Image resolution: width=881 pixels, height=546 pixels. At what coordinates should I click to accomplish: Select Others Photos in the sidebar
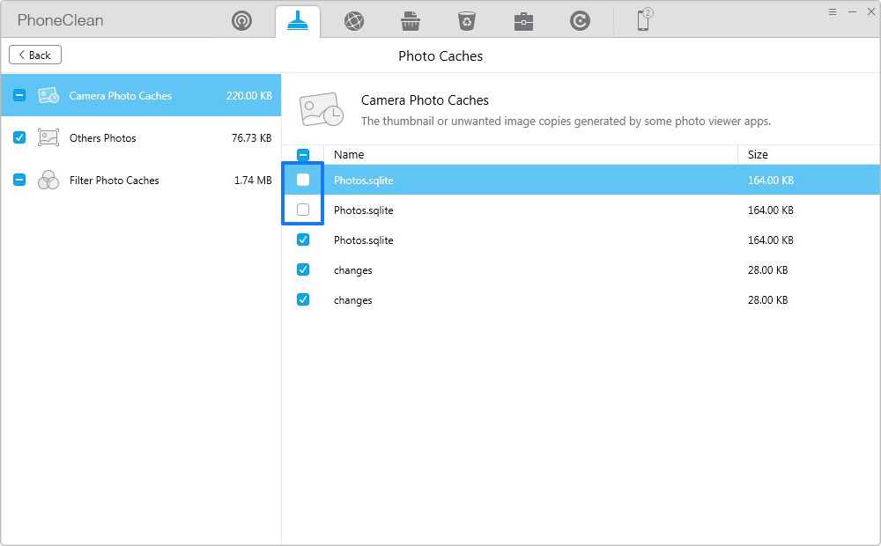pyautogui.click(x=103, y=138)
